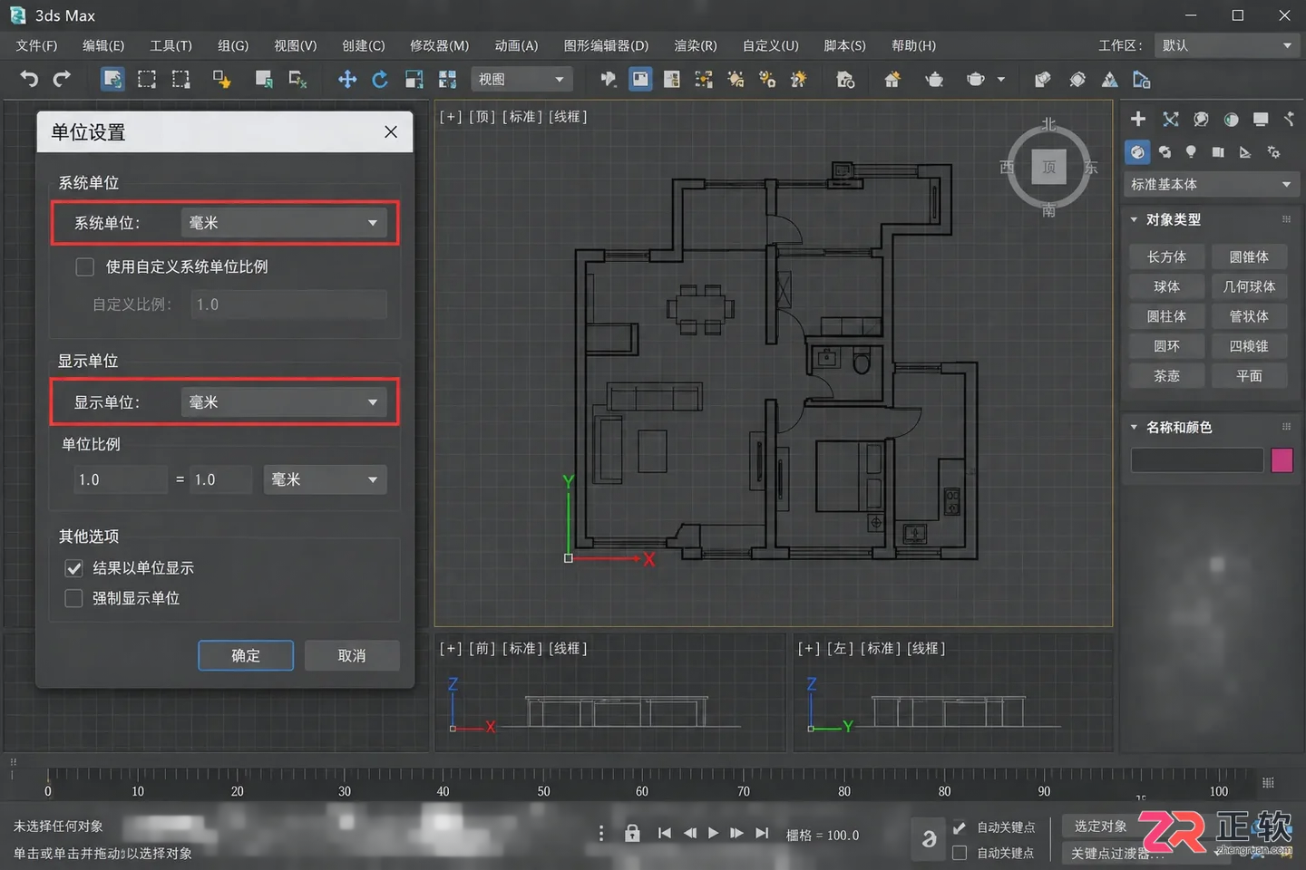Close the 单位设置 dialog
Screen dimensions: 1306x870
[391, 132]
